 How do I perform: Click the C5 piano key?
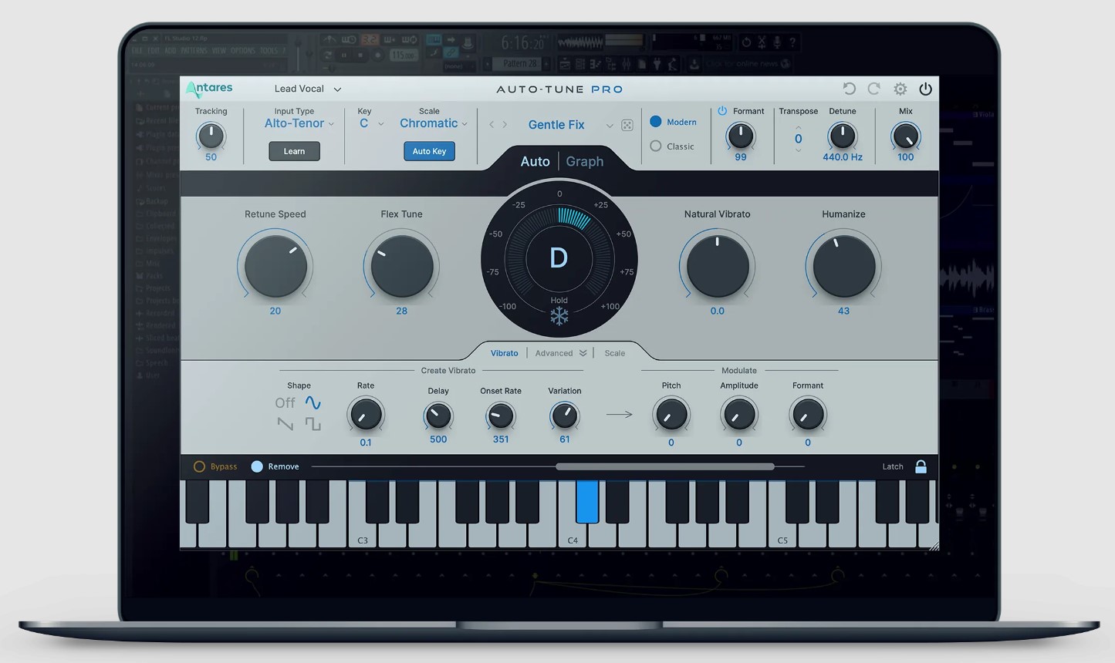782,536
